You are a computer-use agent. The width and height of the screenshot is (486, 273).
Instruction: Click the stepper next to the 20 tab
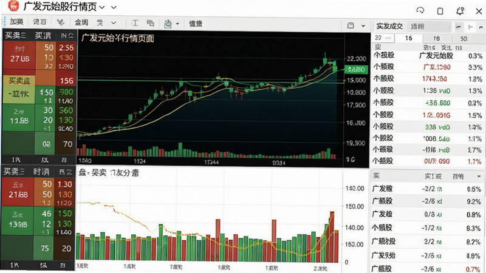click(389, 38)
